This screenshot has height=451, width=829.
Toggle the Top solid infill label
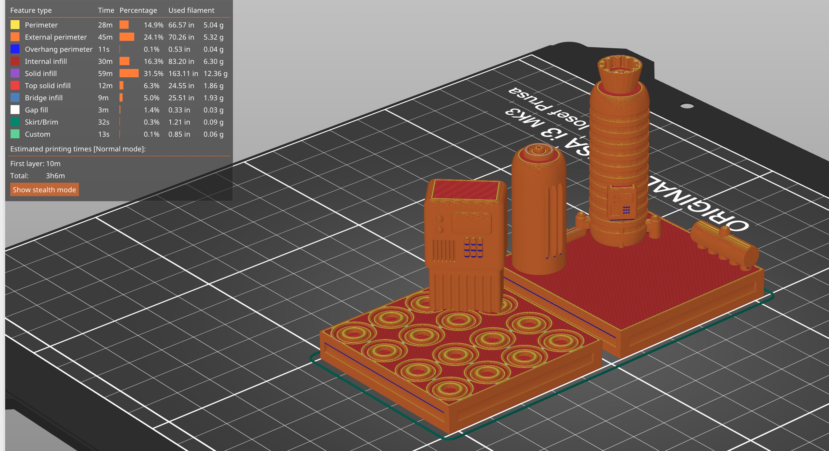tap(48, 86)
